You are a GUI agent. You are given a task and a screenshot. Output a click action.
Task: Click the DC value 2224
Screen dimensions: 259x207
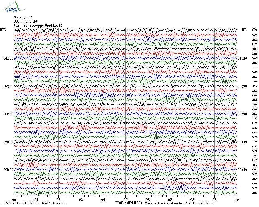255,179
